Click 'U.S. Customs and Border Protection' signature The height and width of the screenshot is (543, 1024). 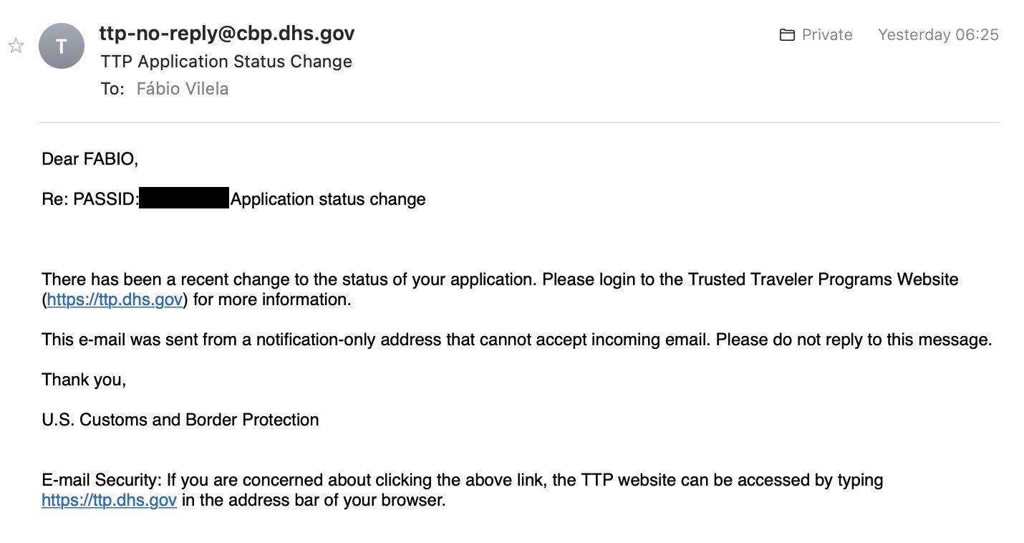pos(180,420)
